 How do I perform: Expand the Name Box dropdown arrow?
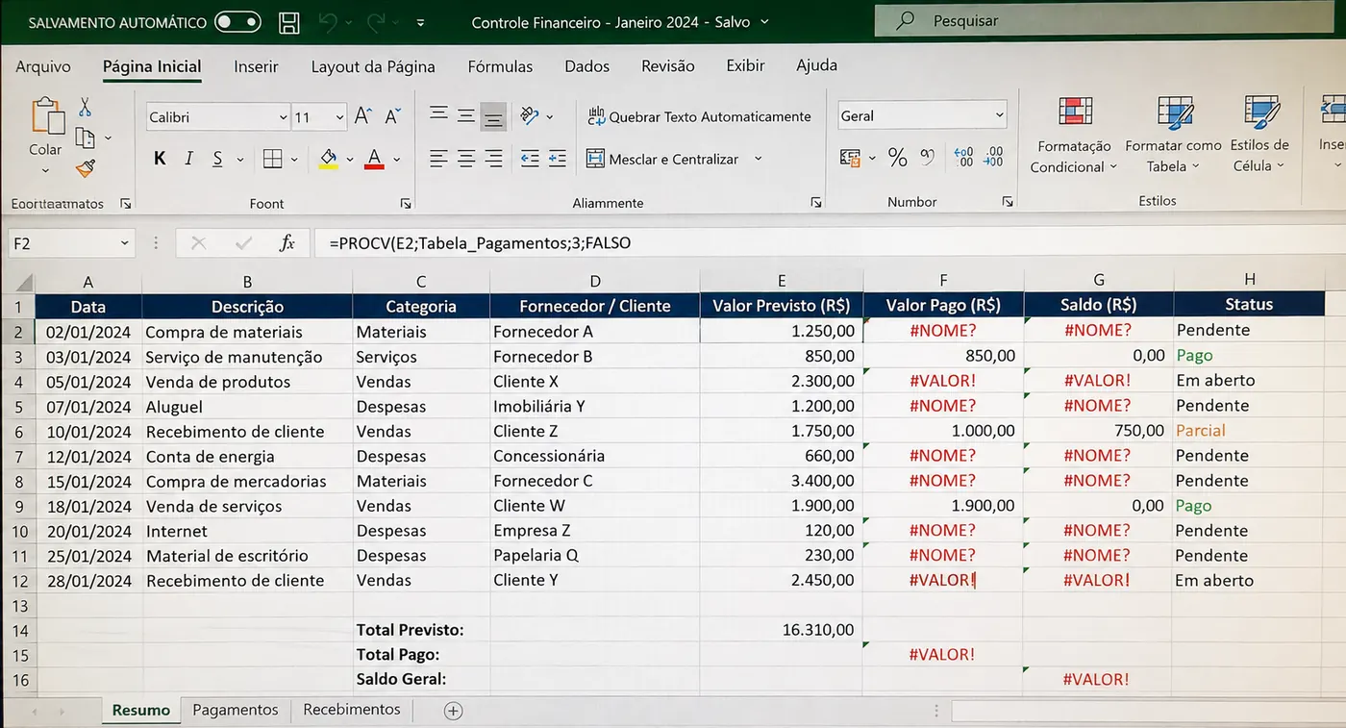pyautogui.click(x=124, y=244)
